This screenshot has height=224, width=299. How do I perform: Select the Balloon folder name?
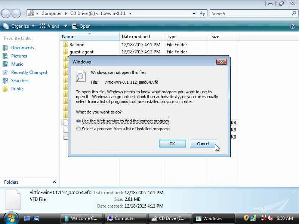77,45
